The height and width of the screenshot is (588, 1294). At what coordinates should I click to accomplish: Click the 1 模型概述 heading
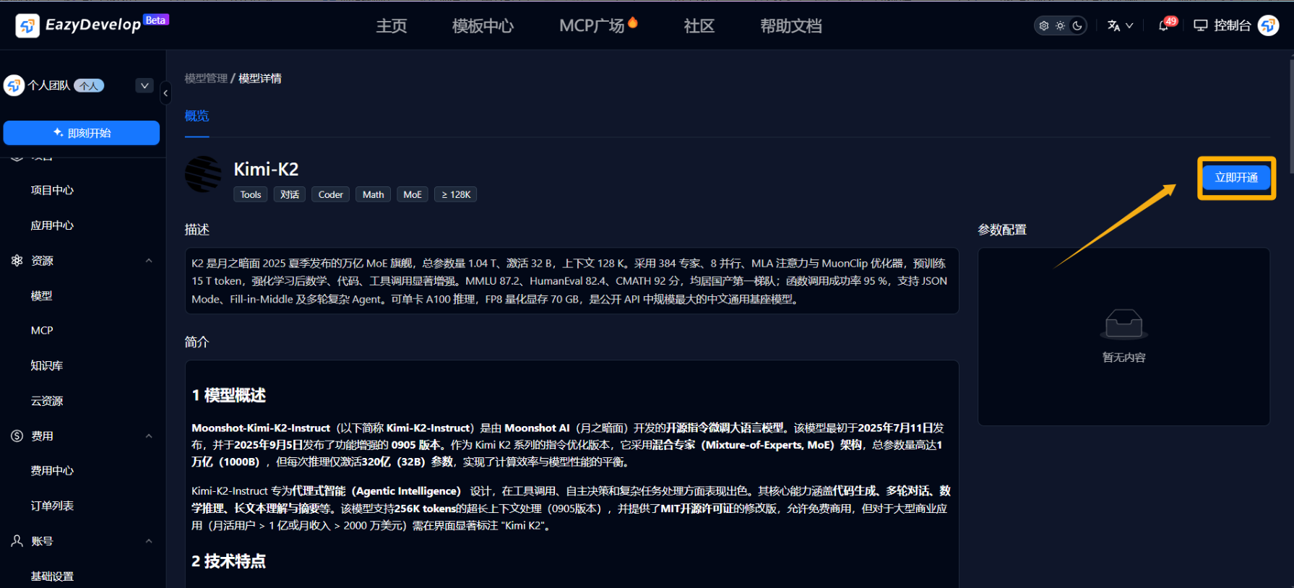click(x=229, y=395)
